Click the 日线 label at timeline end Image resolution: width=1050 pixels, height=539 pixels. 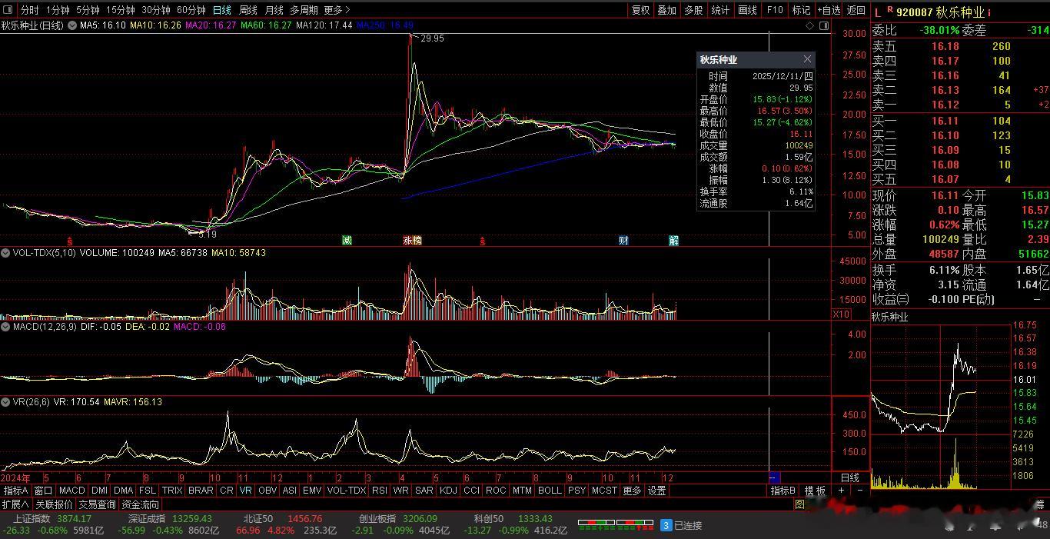coord(849,477)
